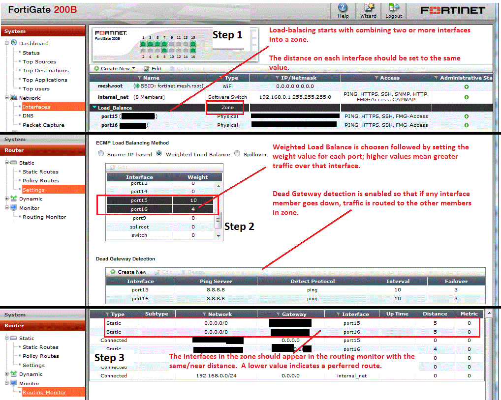Click the Name column filter icon
This screenshot has width=501, height=400.
point(139,78)
